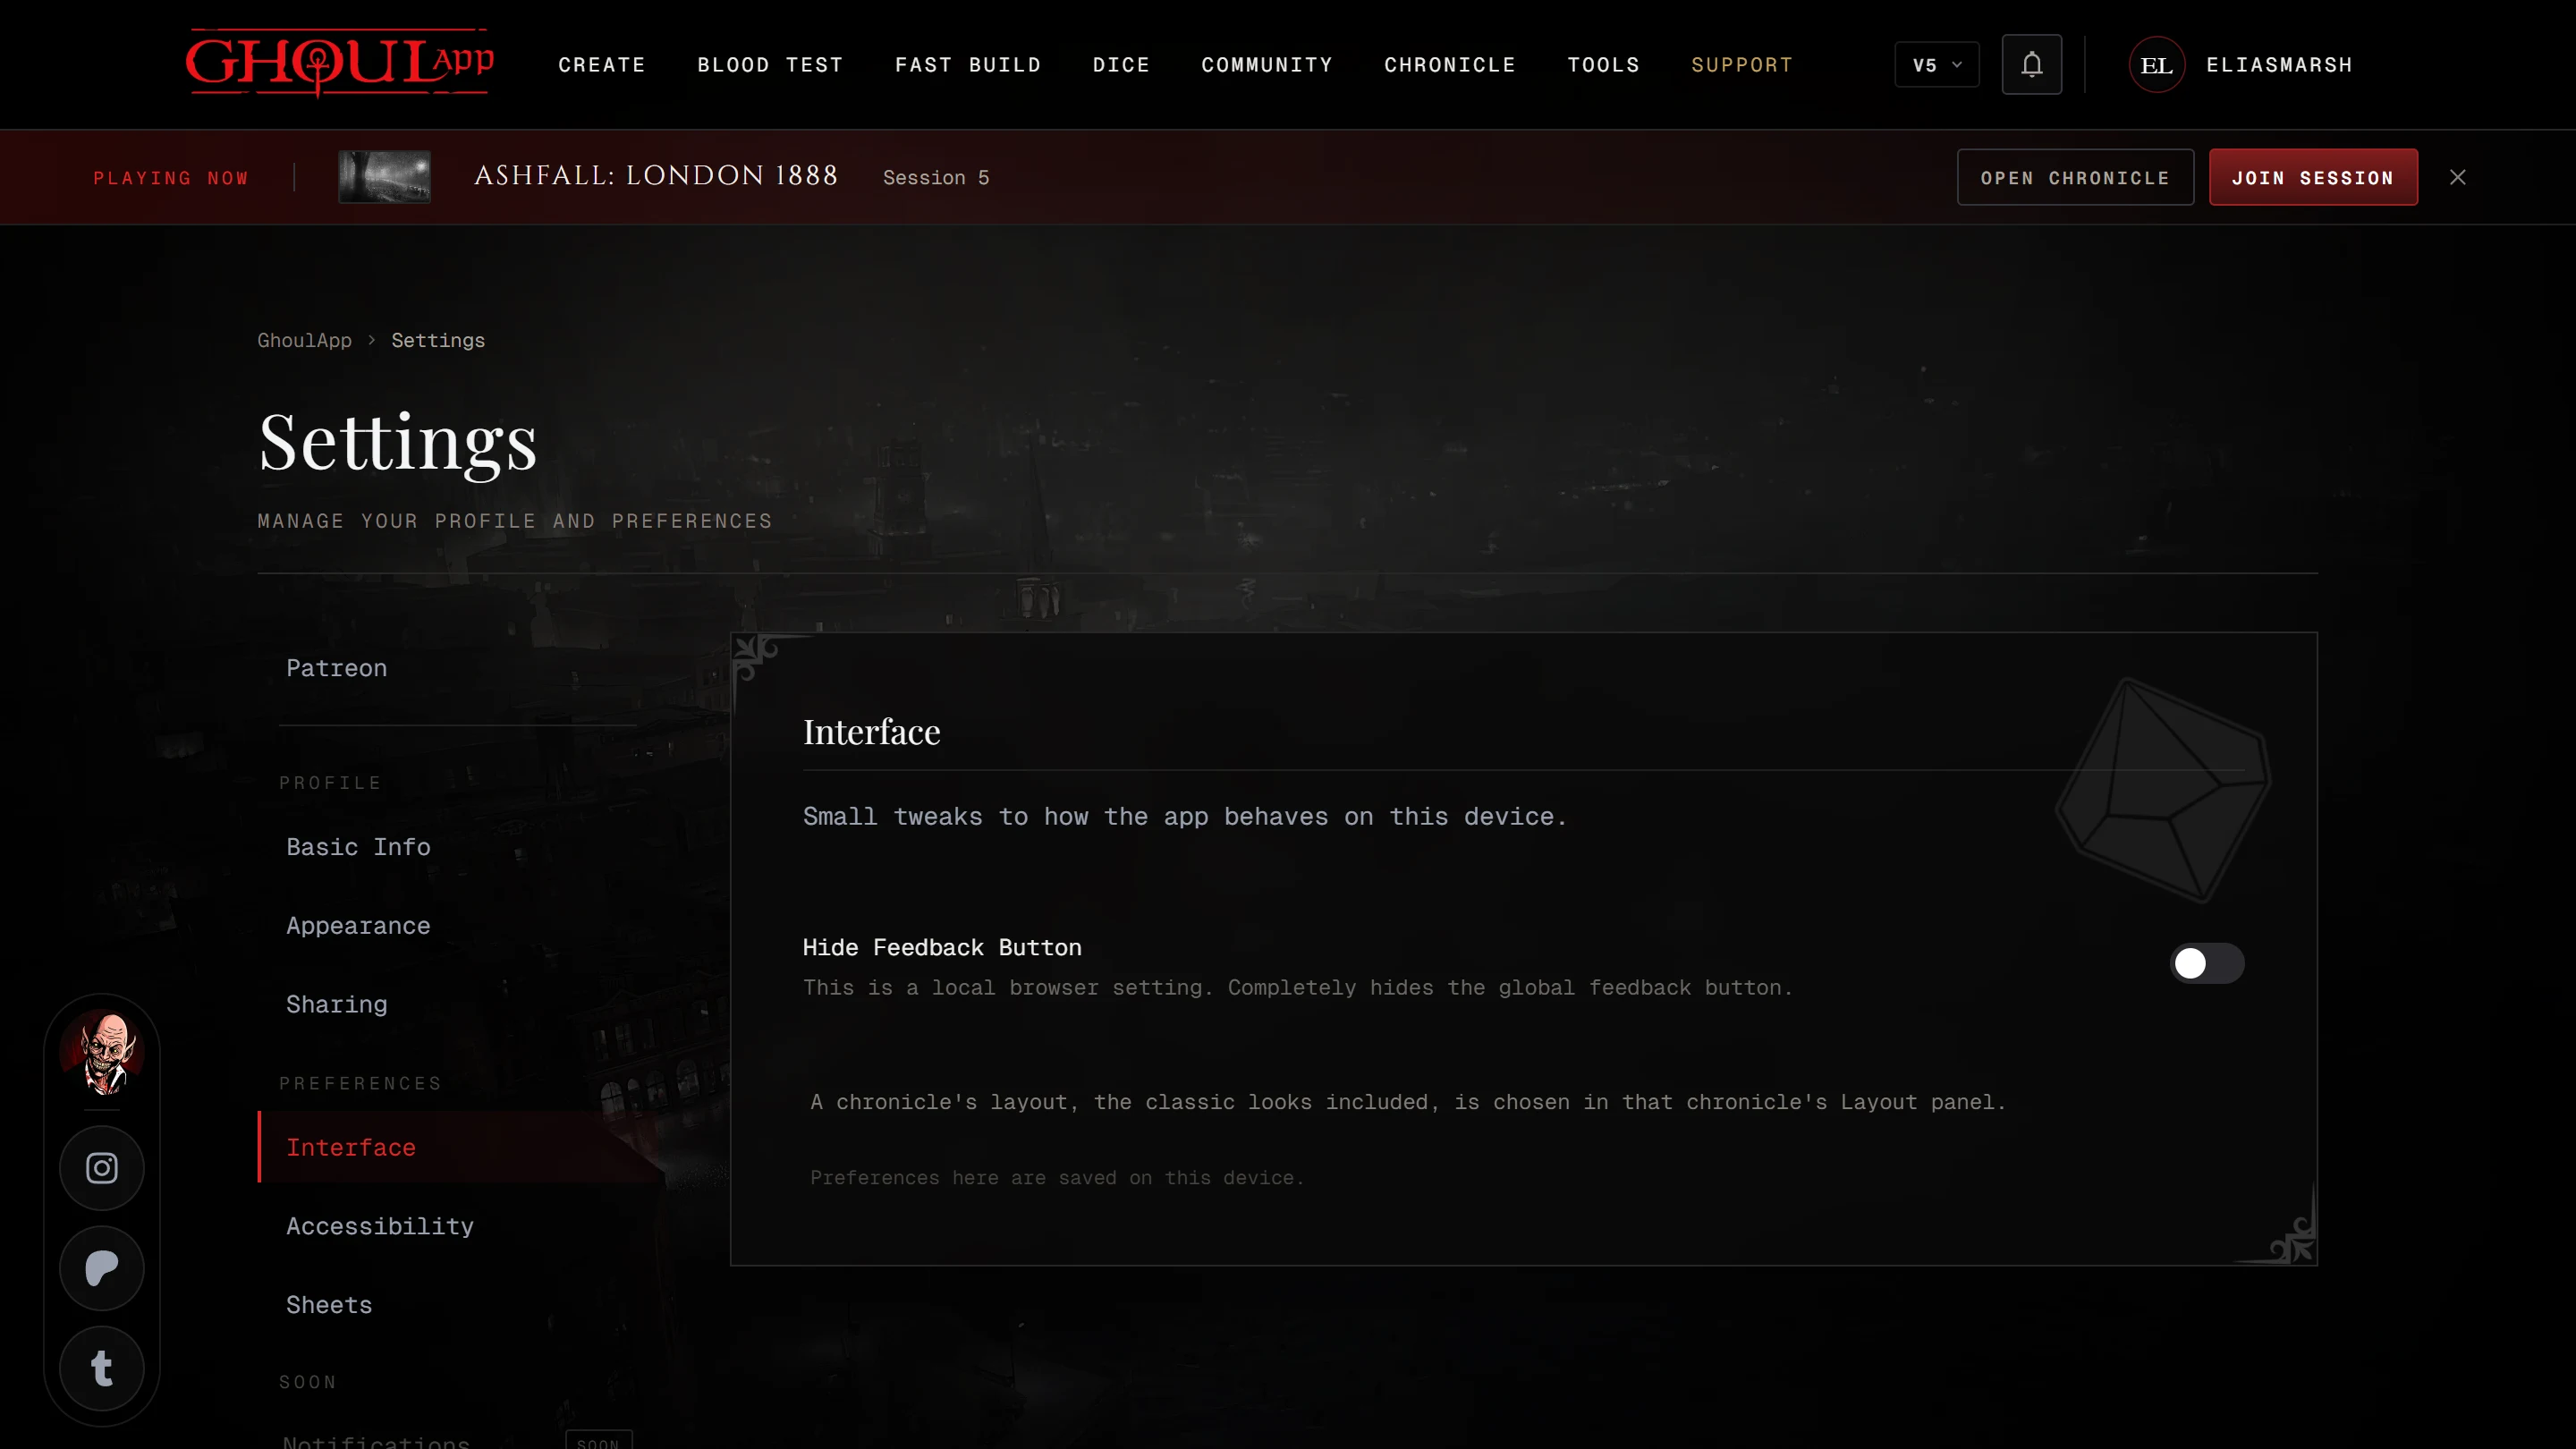Open Fast Build page
This screenshot has width=2576, height=1449.
[x=968, y=65]
